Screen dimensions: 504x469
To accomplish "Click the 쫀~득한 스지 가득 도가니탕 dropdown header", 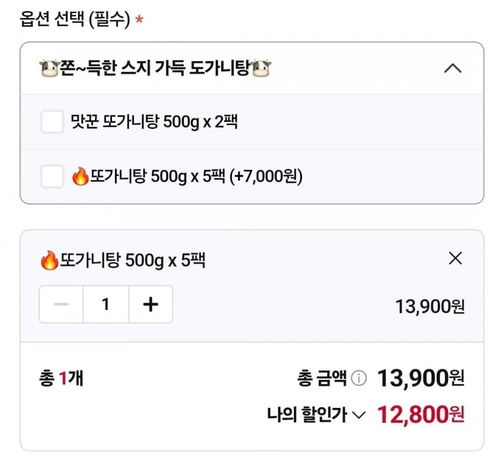I will 156,68.
